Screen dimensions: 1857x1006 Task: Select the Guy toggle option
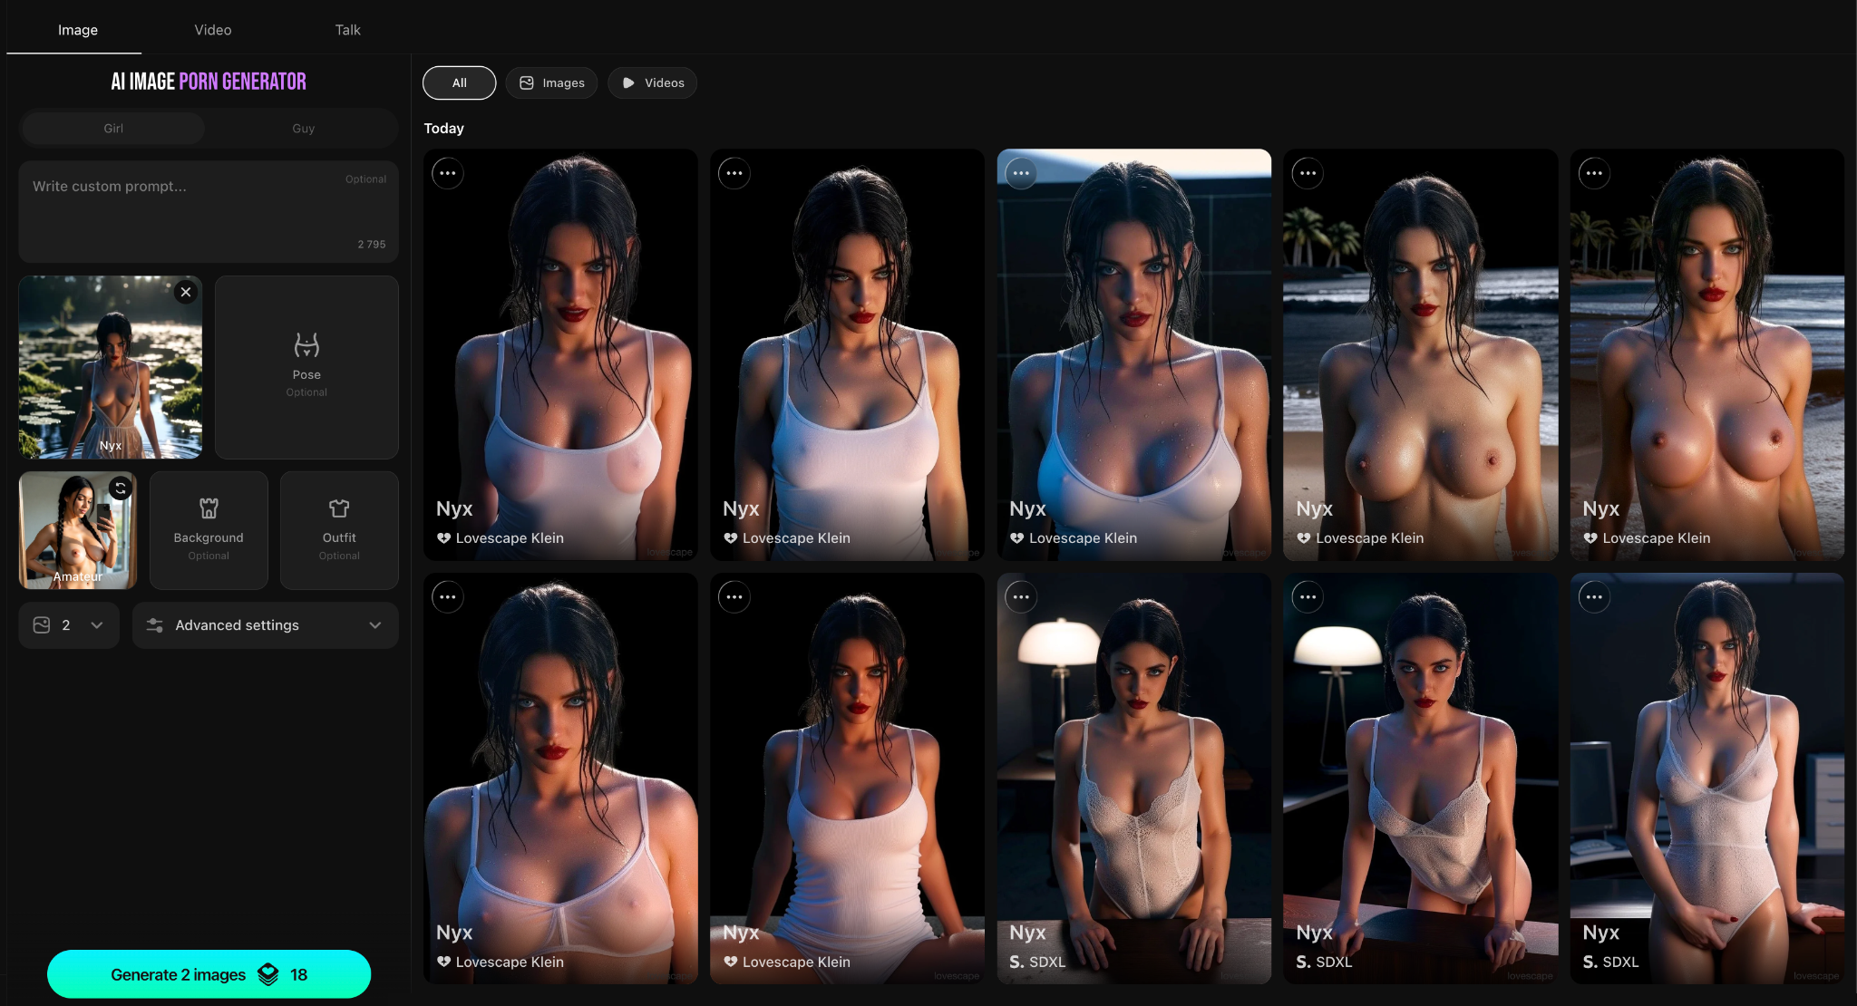coord(304,129)
